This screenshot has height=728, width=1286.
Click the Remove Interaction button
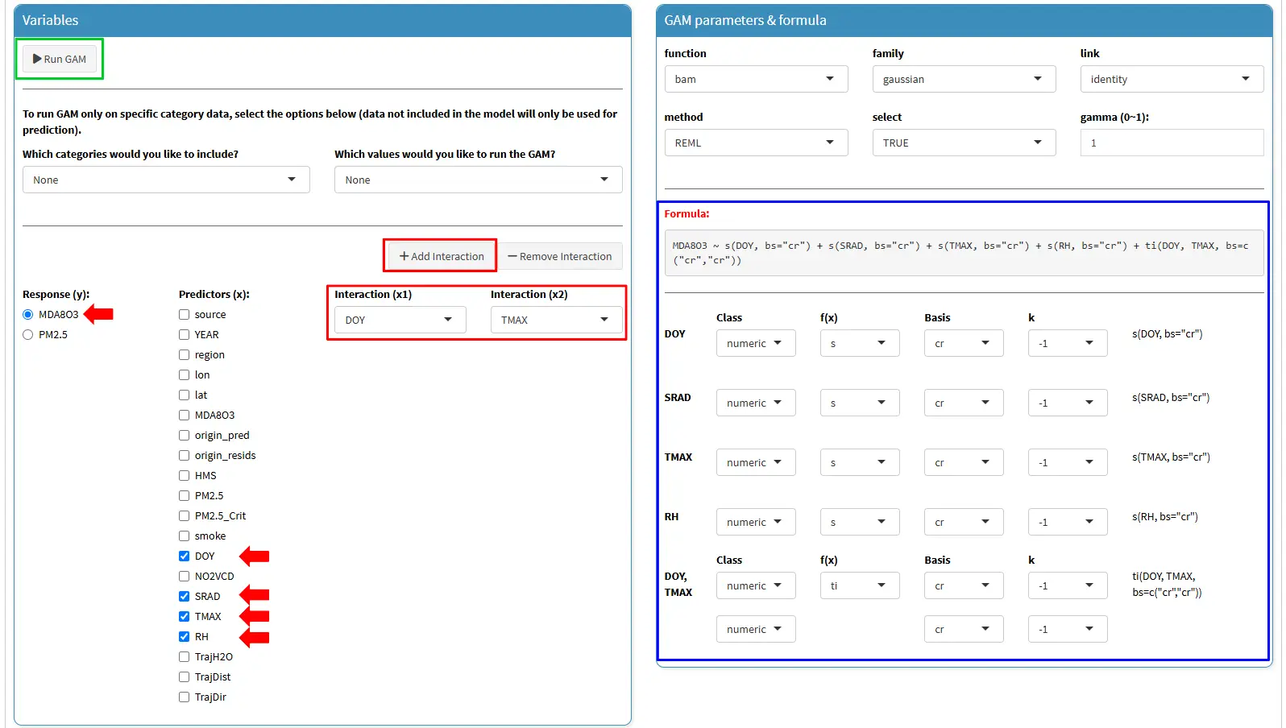tap(560, 256)
